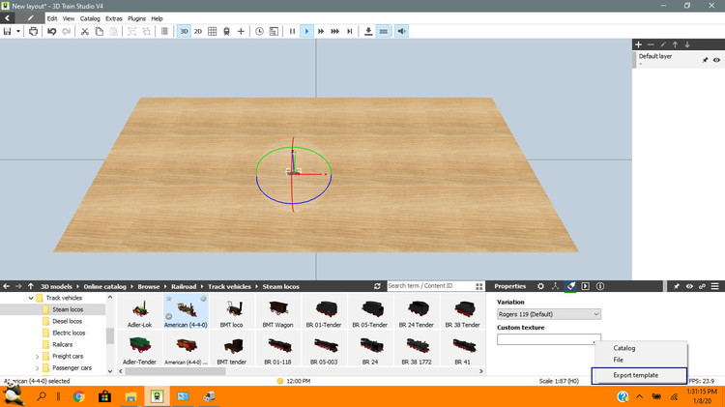Open the Save dropdown arrow
Viewport: 725px width, 407px height.
pos(18,32)
